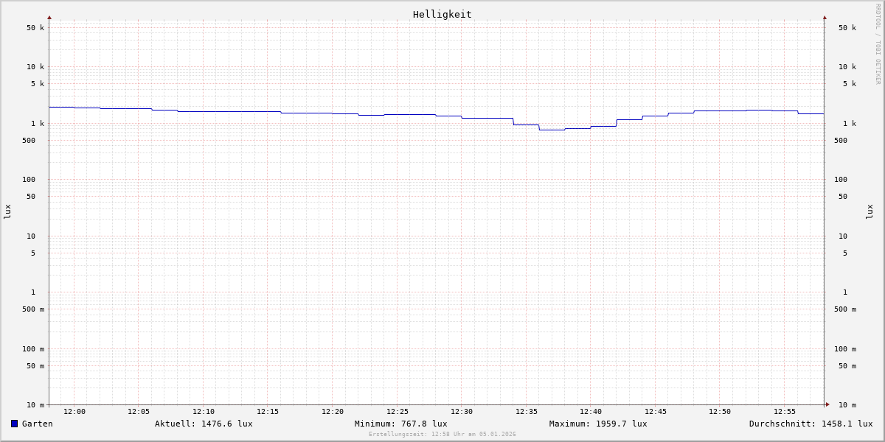This screenshot has width=885, height=442.
Task: Click the red arrow ending the time axis
Action: 827,404
